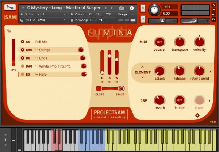This screenshot has height=152, width=219.
Task: Click the DYN dynamics meter
Action: (14, 53)
